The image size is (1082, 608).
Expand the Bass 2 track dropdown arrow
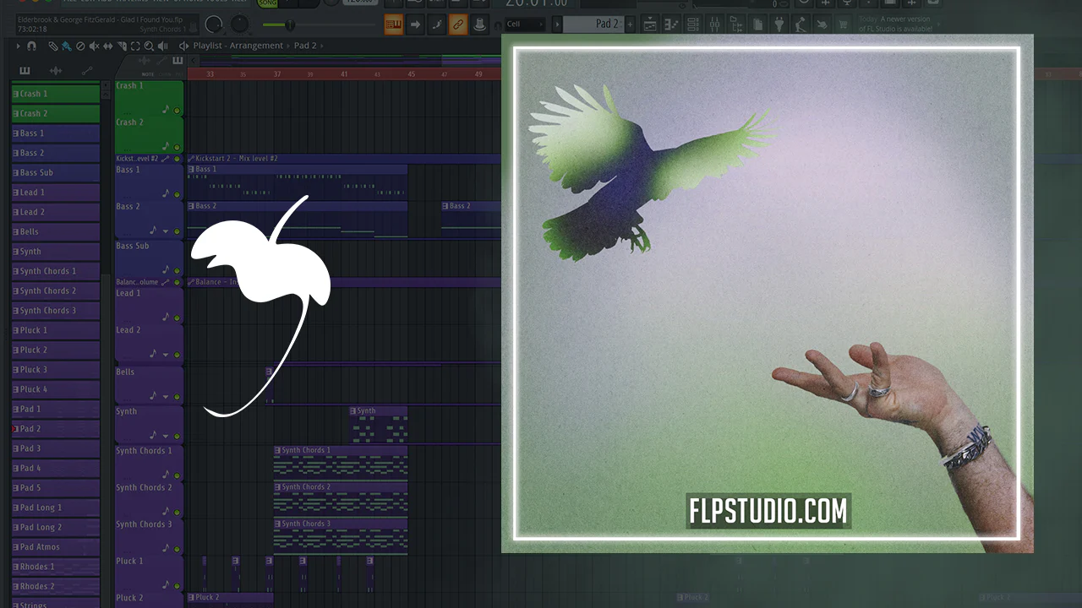(x=166, y=231)
